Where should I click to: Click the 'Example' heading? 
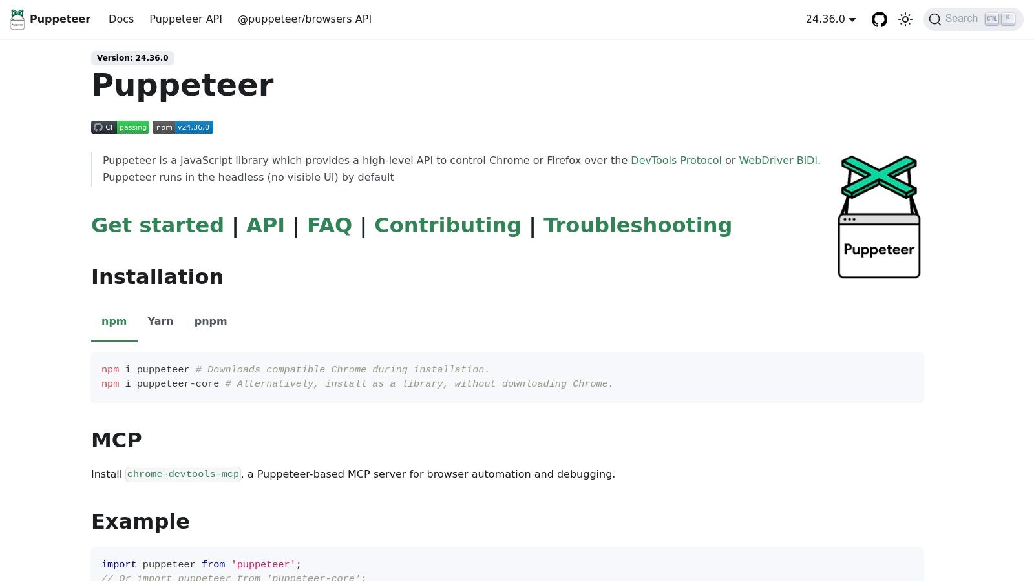(140, 522)
